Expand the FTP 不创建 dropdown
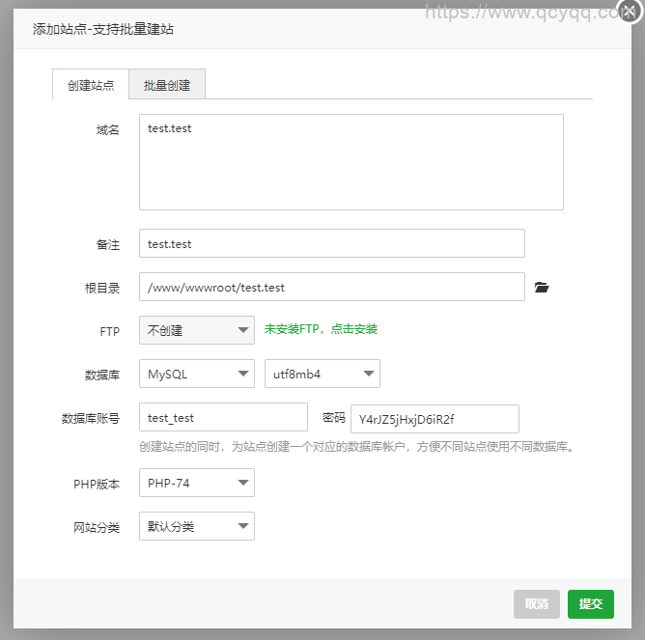Image resolution: width=645 pixels, height=640 pixels. point(197,330)
